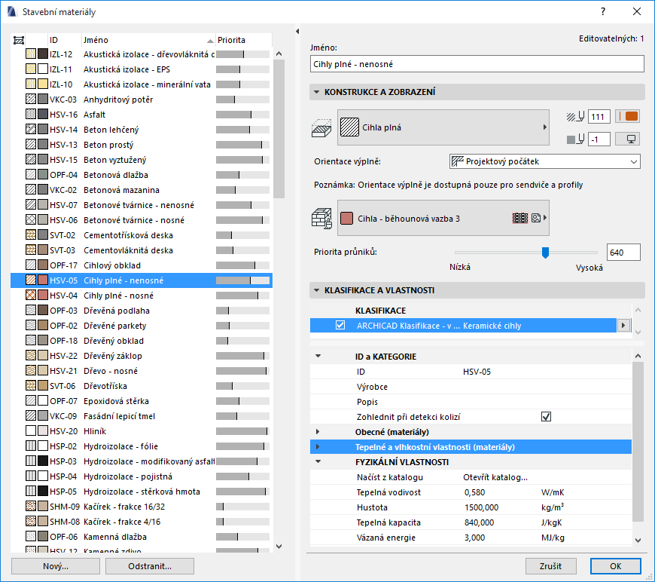The height and width of the screenshot is (582, 655).
Task: Collapse FYZIKÁLNÍ VLASTNOSTI group
Action: (x=318, y=461)
